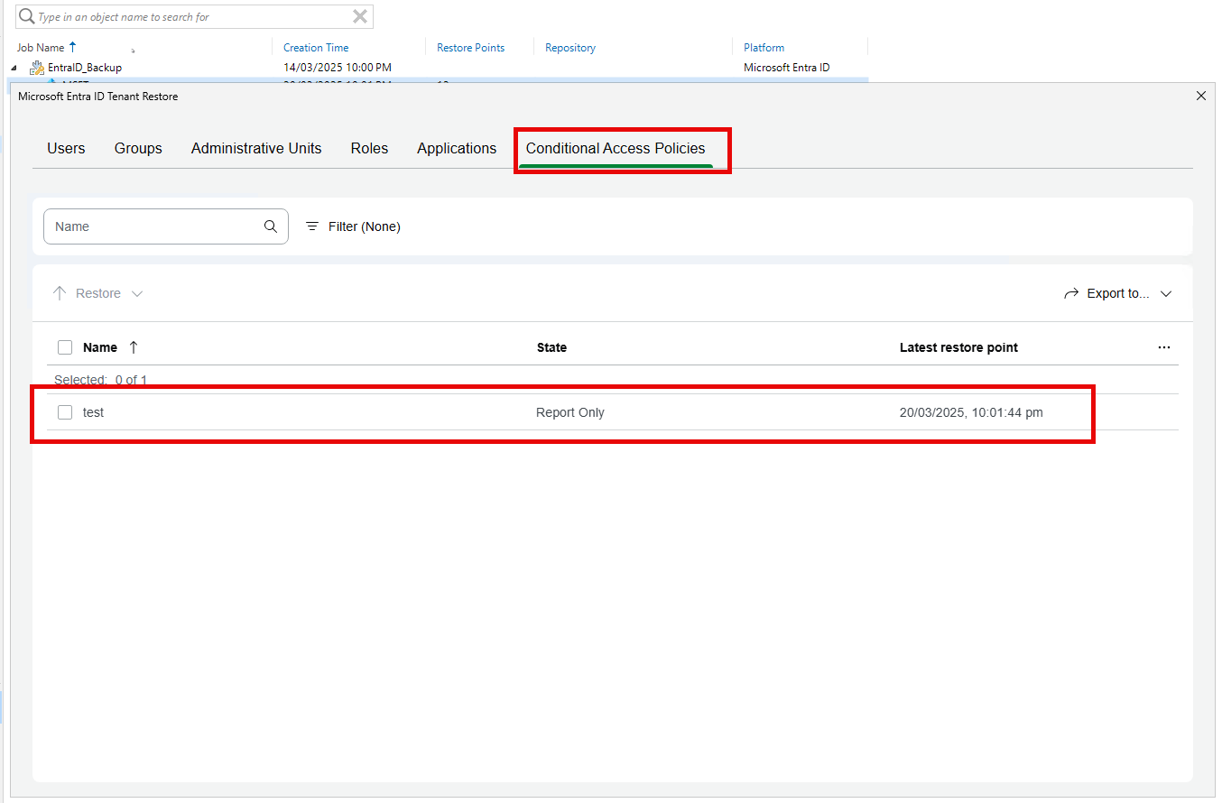Check the select-all checkbox in header

tap(65, 347)
